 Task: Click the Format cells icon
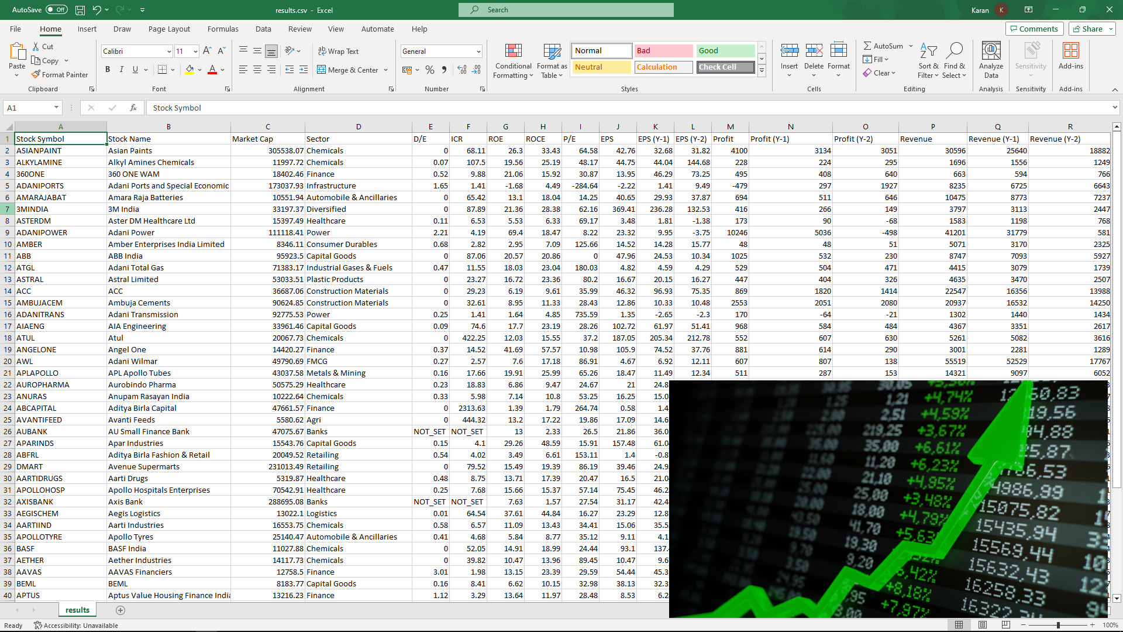[x=838, y=51]
